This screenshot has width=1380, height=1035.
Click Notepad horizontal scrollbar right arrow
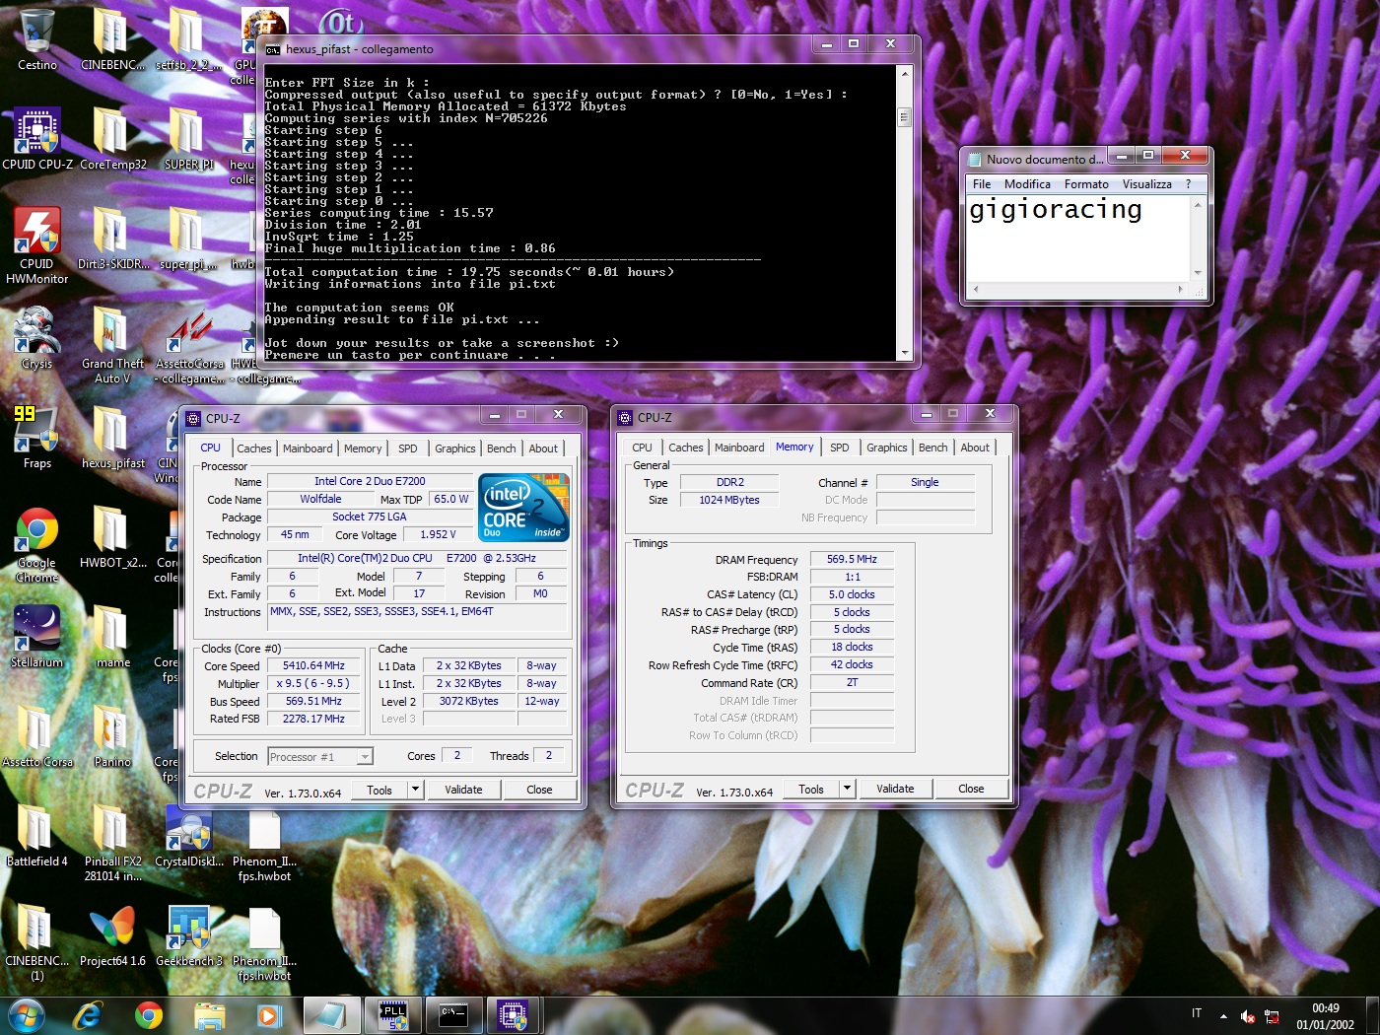point(1180,290)
